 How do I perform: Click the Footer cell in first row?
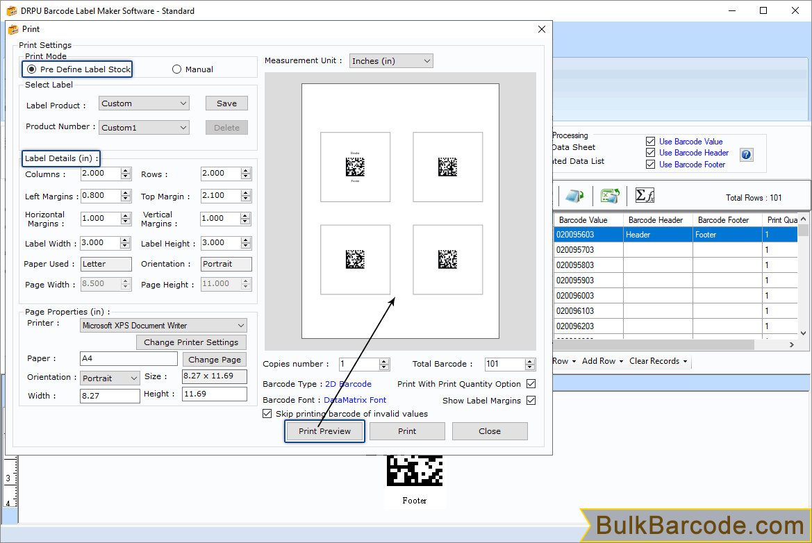(x=727, y=235)
